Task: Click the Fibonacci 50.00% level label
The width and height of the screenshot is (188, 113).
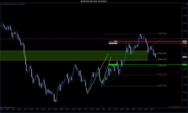Action: pyautogui.click(x=162, y=59)
